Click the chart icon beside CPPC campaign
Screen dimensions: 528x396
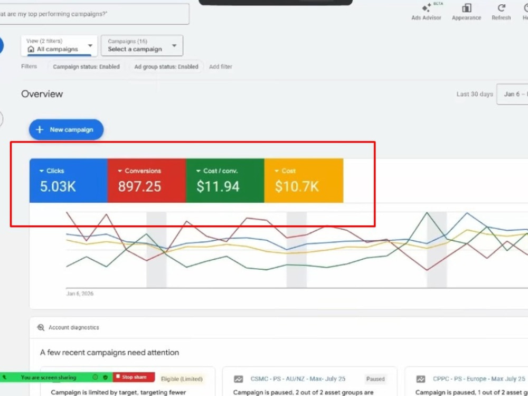pyautogui.click(x=421, y=379)
